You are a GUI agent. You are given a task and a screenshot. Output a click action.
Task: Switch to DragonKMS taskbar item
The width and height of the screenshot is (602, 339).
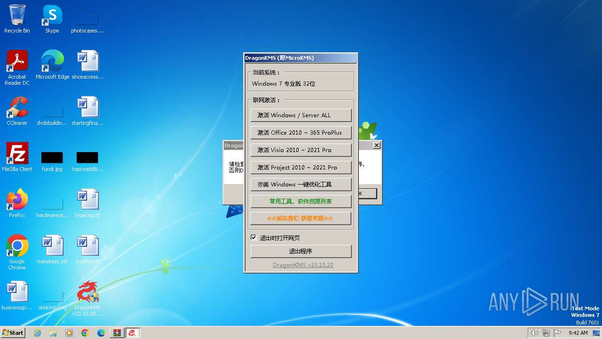(133, 333)
